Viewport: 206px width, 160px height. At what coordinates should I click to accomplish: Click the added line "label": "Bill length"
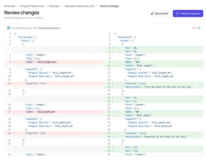coord(153,66)
